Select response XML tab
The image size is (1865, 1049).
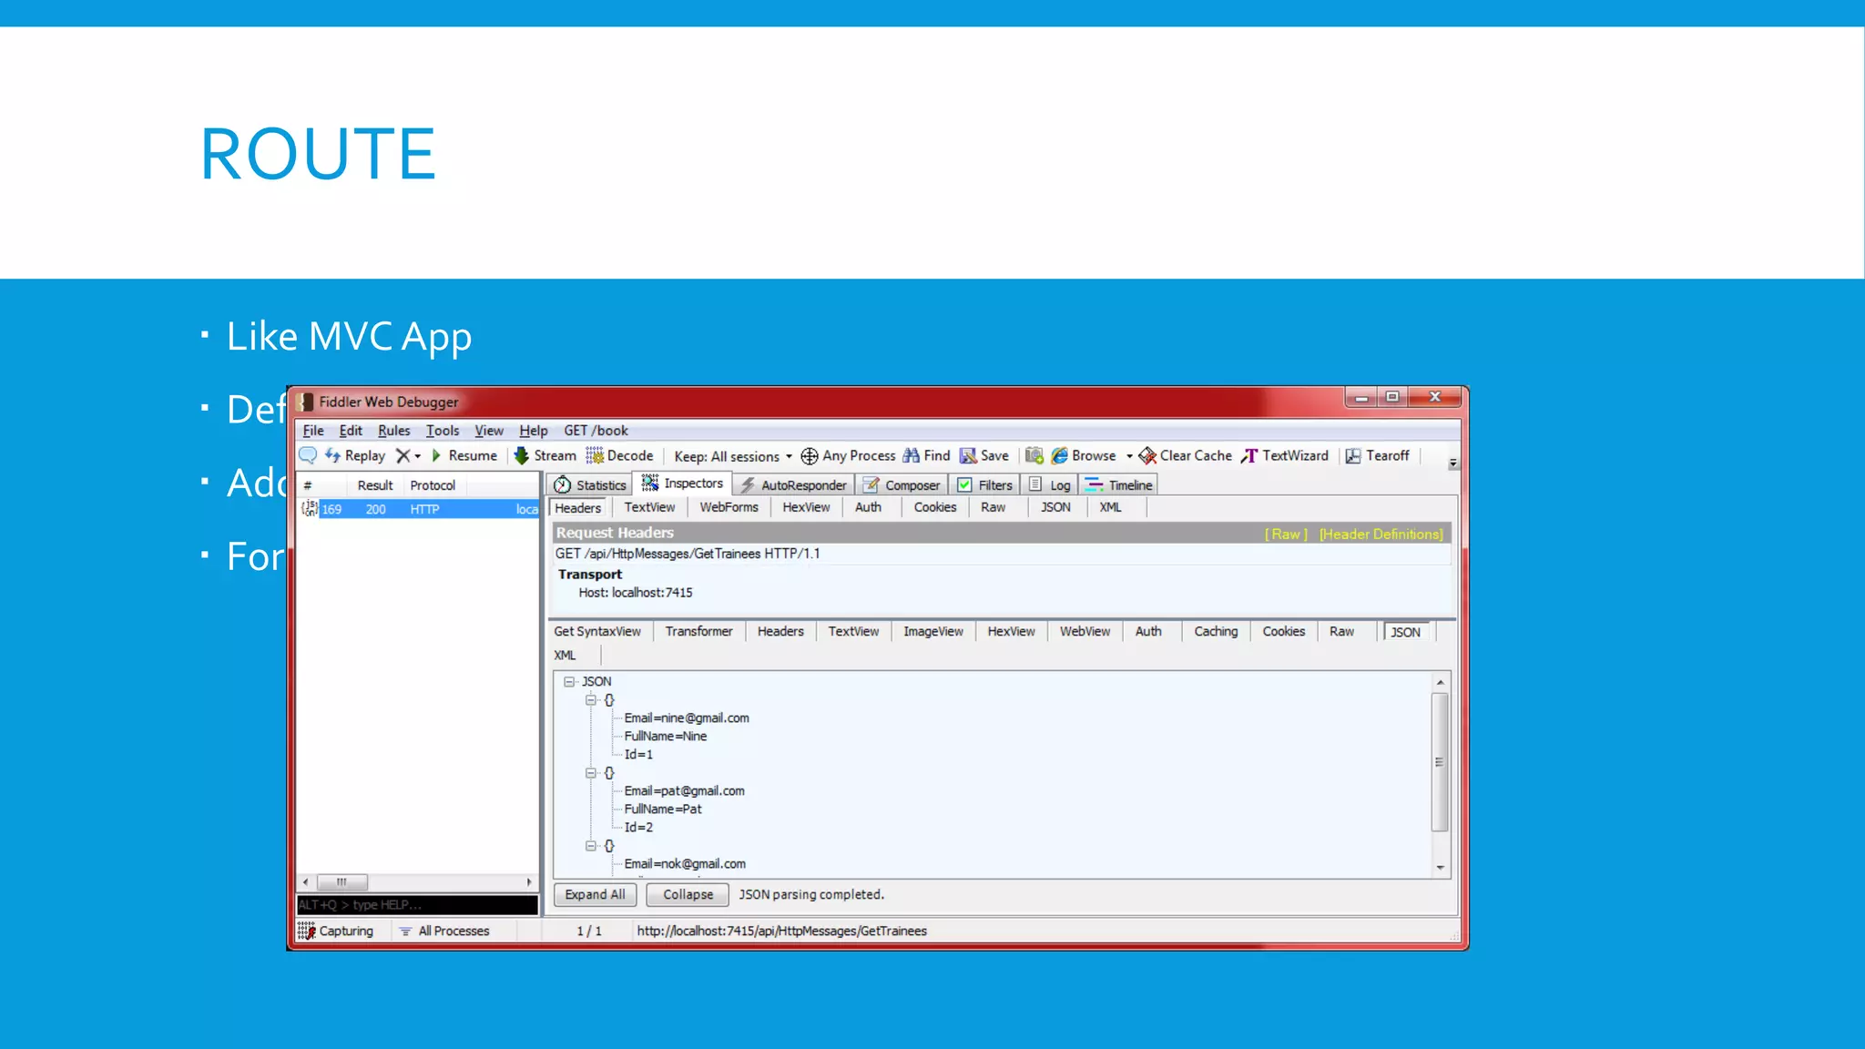(565, 655)
